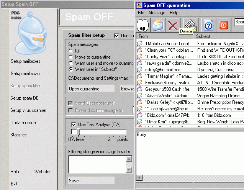Click the red power exit icon

click(x=224, y=25)
